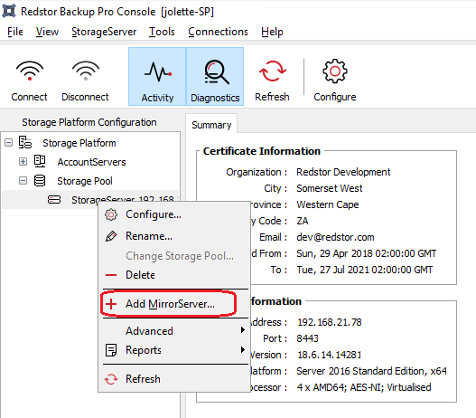Open the Advanced submenu arrow

tap(243, 330)
